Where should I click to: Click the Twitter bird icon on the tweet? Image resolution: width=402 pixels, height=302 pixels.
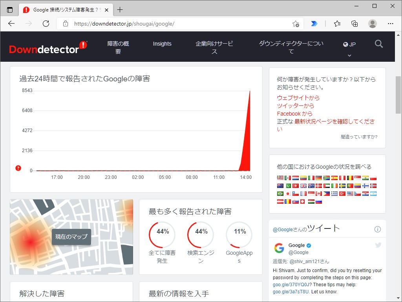coord(378,245)
